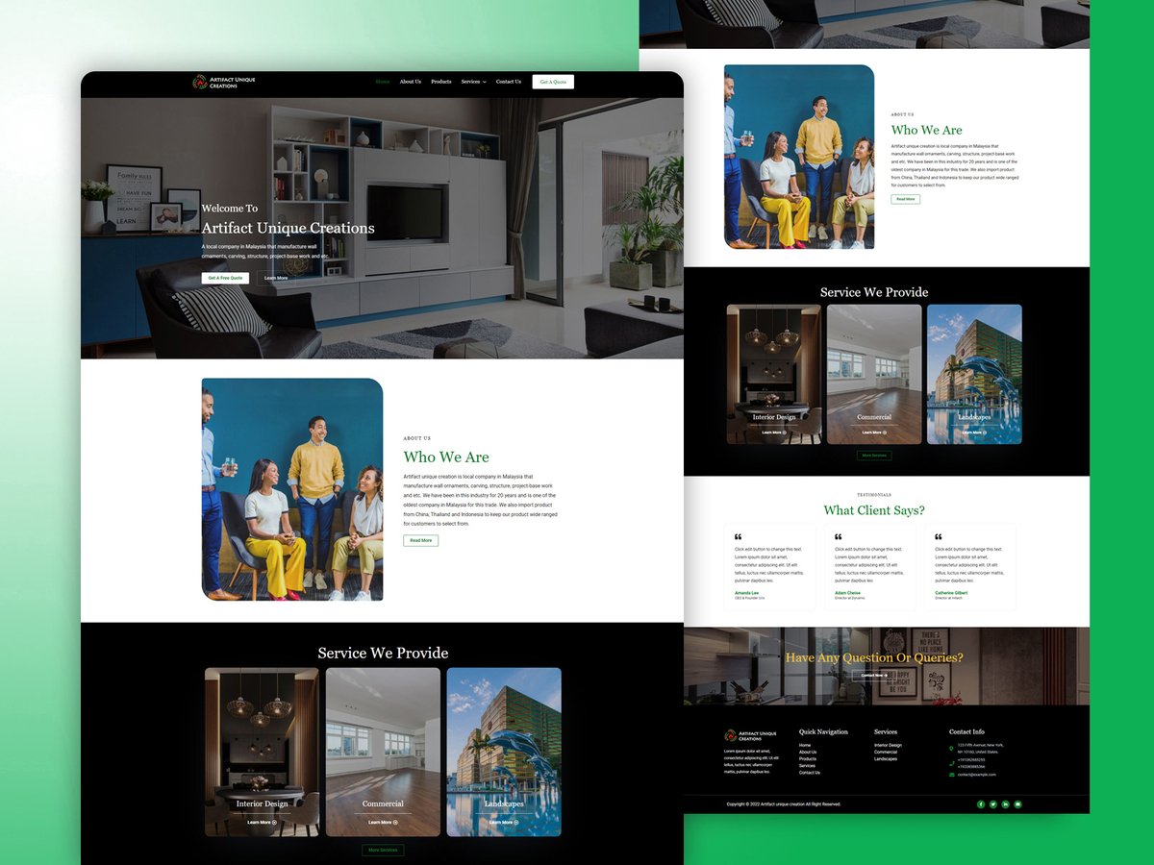Screen dimensions: 1154x865
Task: Click the Amanda Lee testimonial name
Action: click(x=746, y=593)
